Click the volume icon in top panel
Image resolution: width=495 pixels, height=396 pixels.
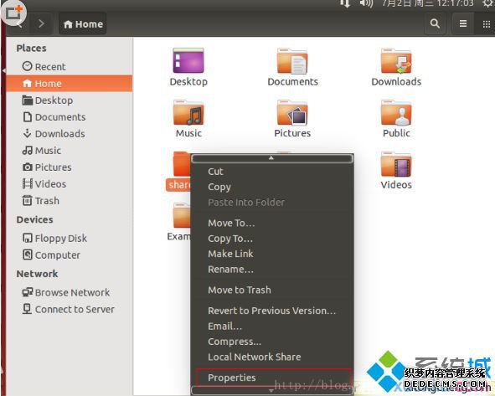[366, 4]
